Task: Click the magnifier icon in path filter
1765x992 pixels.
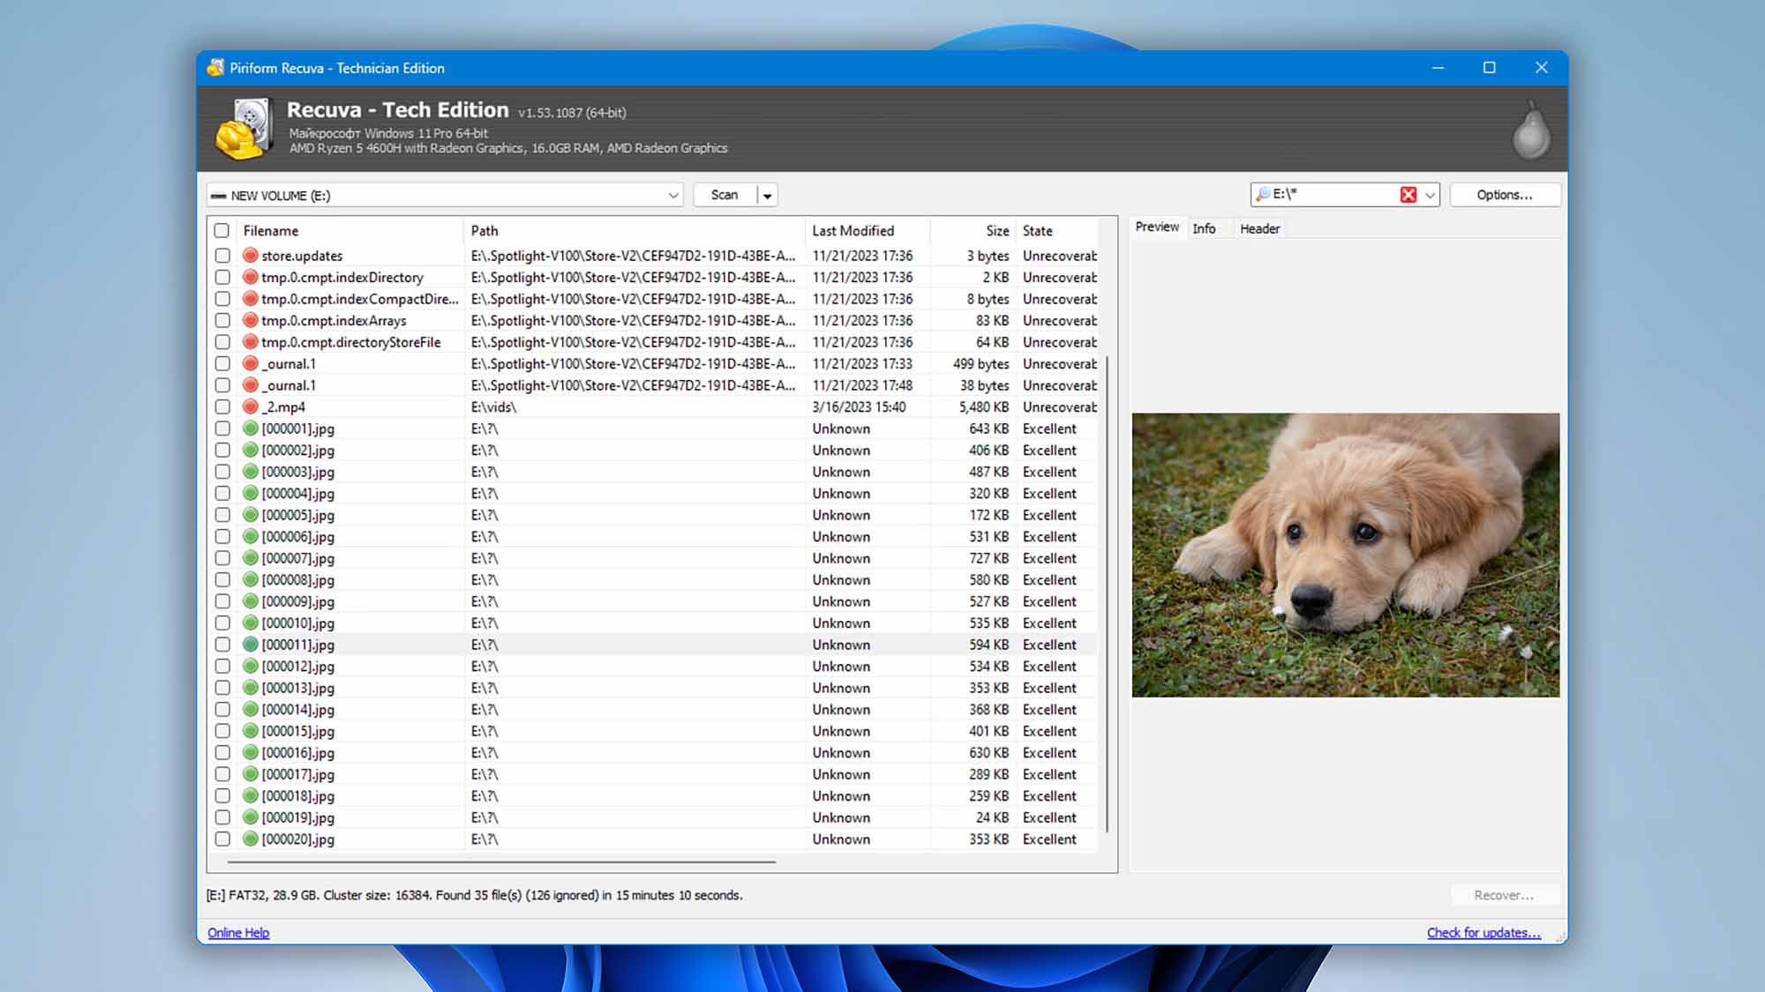Action: [1263, 194]
